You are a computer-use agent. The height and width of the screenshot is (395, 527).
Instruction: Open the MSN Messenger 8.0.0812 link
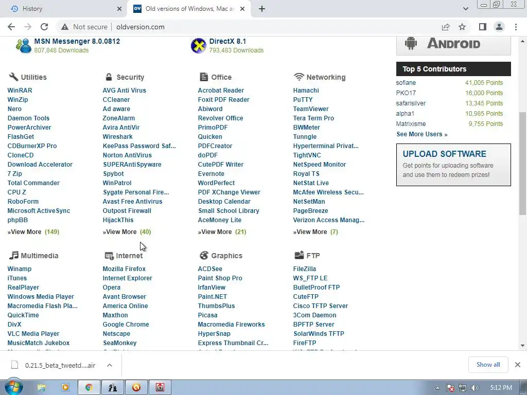click(77, 41)
